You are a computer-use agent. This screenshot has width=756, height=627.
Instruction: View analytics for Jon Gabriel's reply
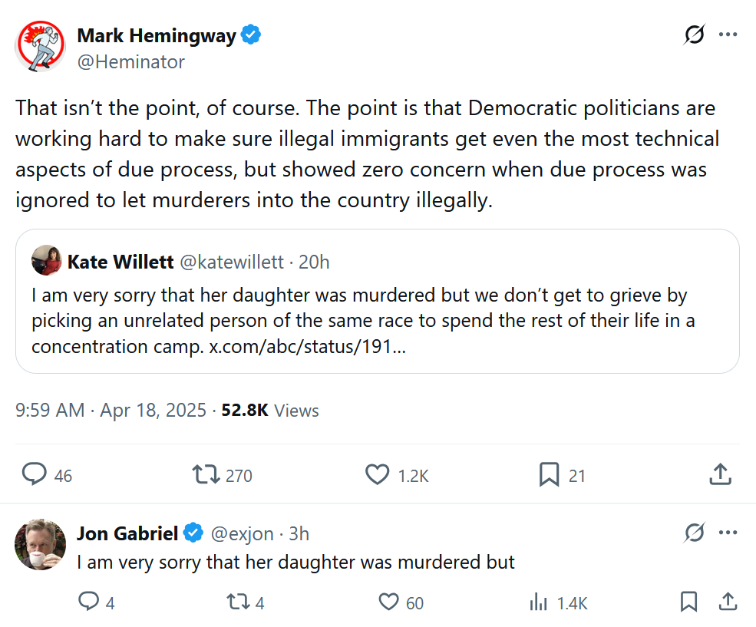point(538,602)
